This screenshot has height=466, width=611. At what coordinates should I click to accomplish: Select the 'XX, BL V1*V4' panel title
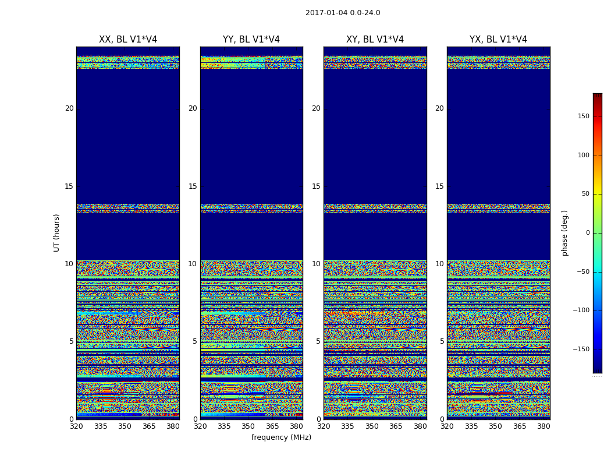point(128,40)
